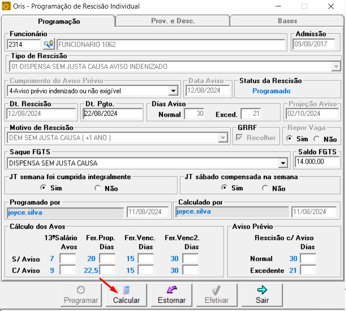Click the Programar clock button
346x311 pixels.
tap(81, 295)
